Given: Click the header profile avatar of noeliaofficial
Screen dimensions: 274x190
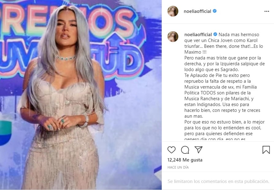Looking at the screenshot, I should click(x=173, y=11).
